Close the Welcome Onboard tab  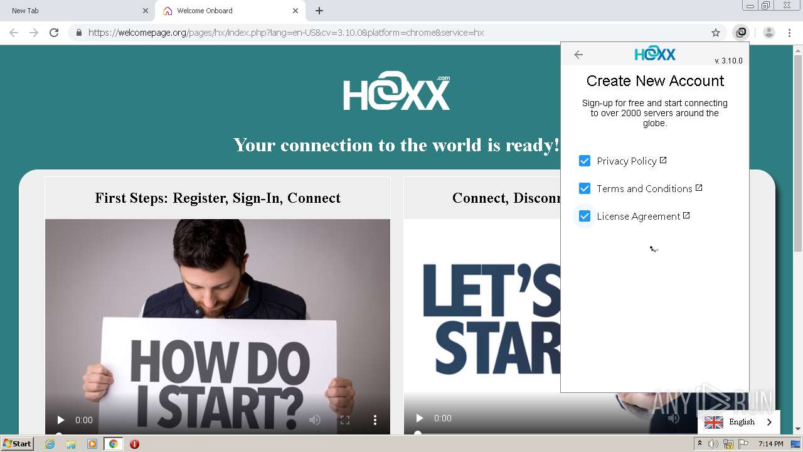tap(295, 11)
